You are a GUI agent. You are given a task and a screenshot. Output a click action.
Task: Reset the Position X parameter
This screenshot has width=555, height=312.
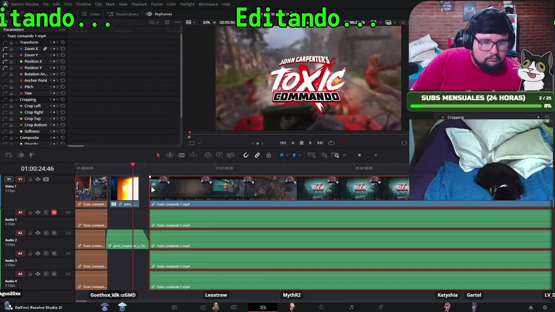point(63,62)
